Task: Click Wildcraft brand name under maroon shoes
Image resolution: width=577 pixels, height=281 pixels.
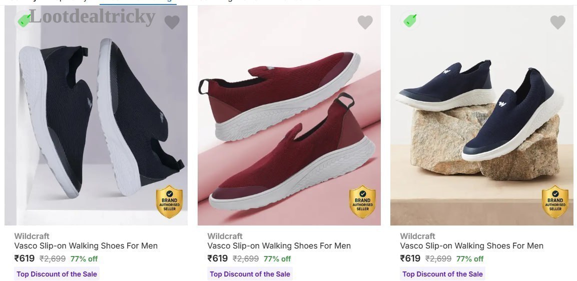Action: (x=225, y=236)
